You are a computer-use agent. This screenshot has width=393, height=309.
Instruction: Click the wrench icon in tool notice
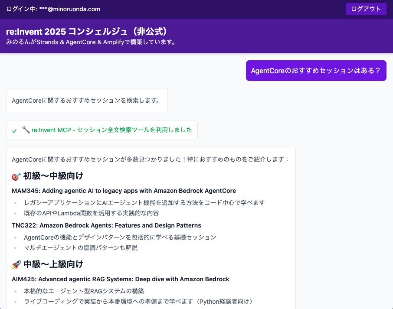pos(26,130)
